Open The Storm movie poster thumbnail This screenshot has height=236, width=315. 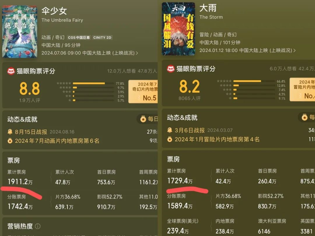point(178,29)
